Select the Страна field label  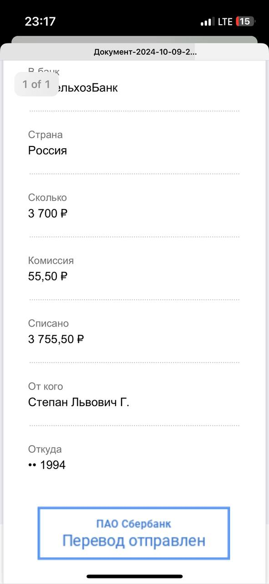pos(46,135)
